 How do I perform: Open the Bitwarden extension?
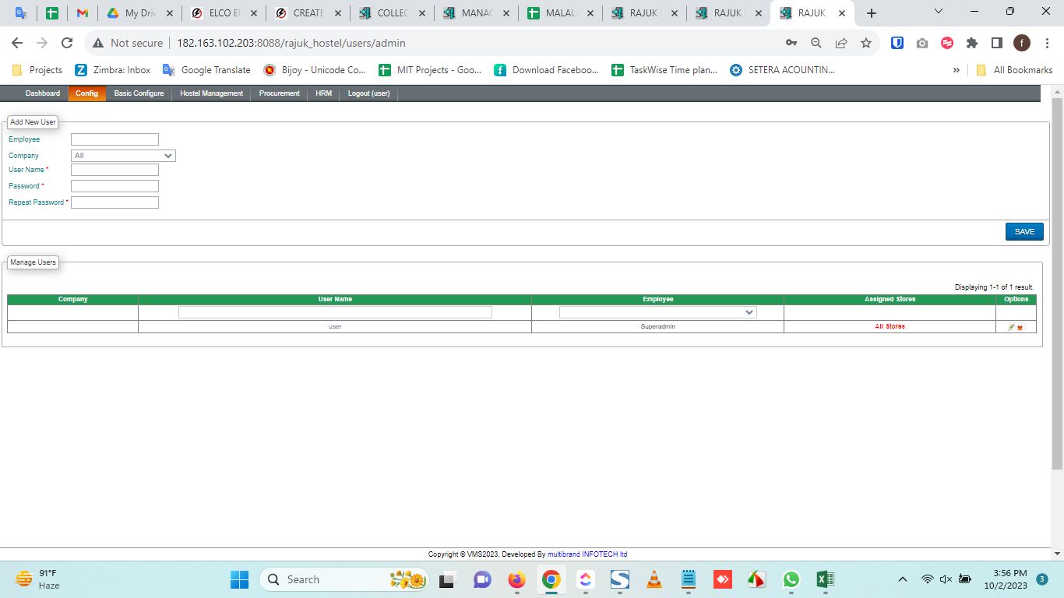tap(897, 43)
